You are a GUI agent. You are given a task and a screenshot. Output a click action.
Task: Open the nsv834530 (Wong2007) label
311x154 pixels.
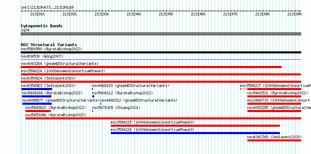pos(42,56)
